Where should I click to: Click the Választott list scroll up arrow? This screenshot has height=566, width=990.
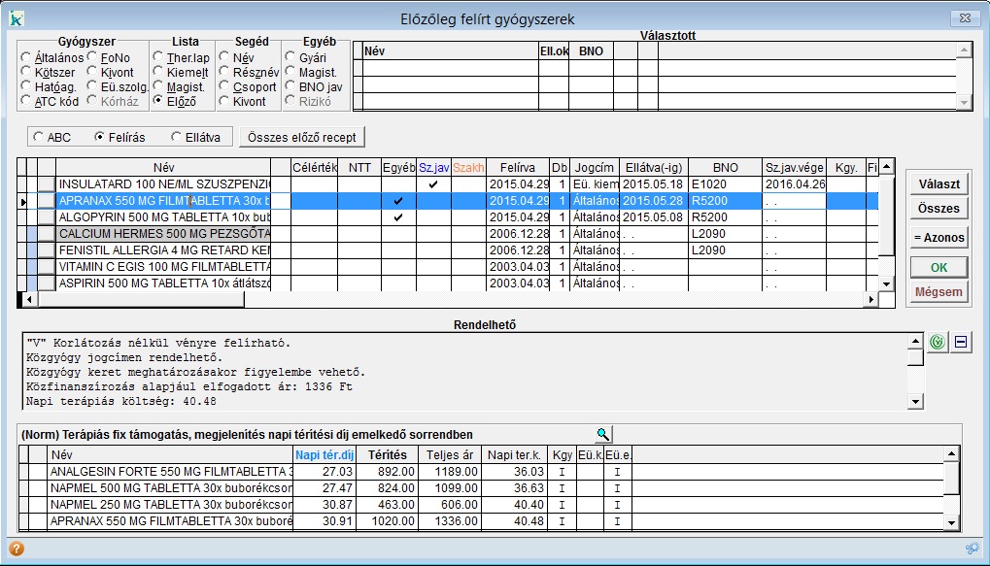click(x=964, y=50)
